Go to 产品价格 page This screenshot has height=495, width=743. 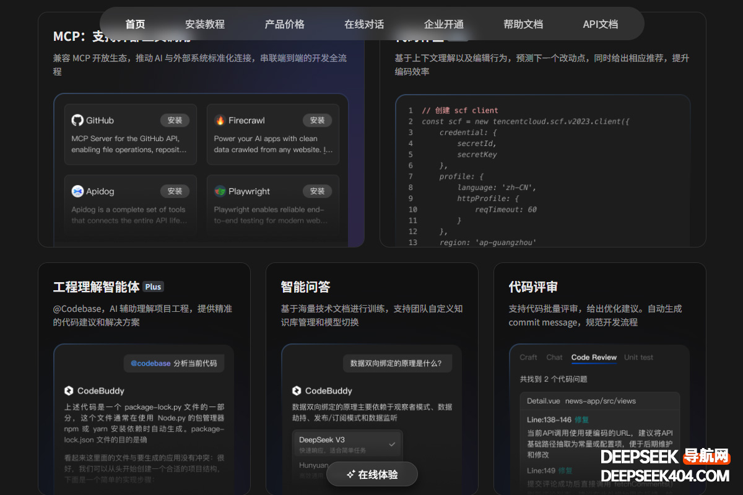(x=285, y=24)
